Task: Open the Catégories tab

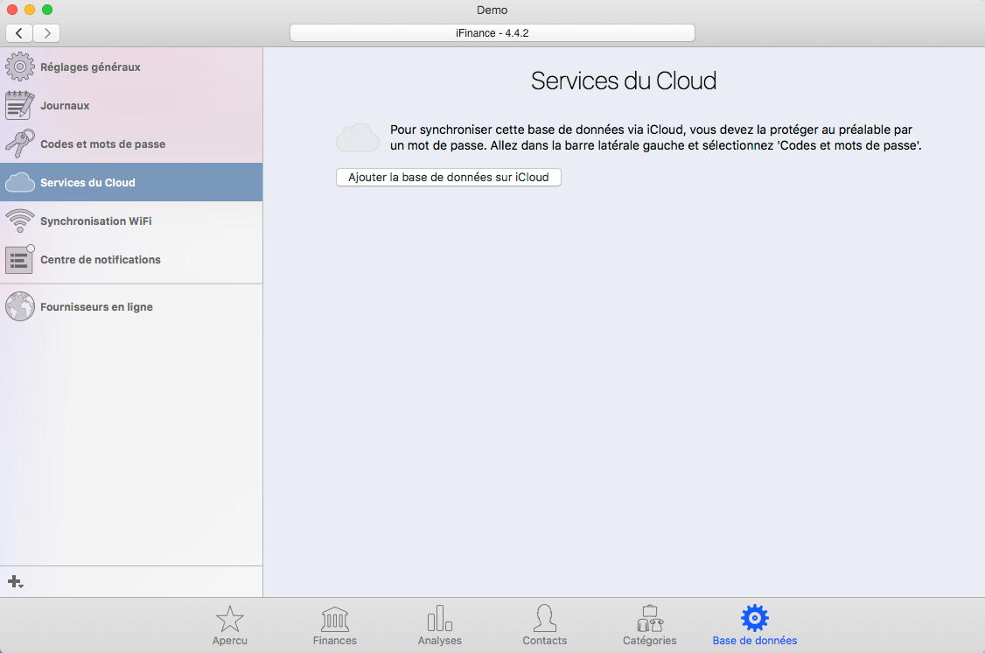Action: (x=650, y=626)
